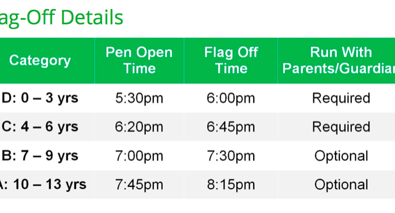This screenshot has height=213, width=395.
Task: Select the B: 7 – 9 yrs cell
Action: click(x=40, y=155)
